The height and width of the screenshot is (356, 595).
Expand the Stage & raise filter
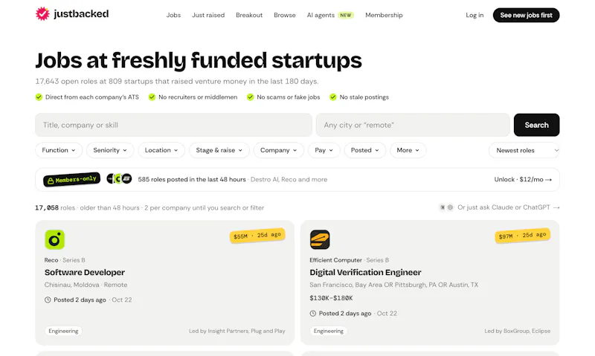coord(219,150)
